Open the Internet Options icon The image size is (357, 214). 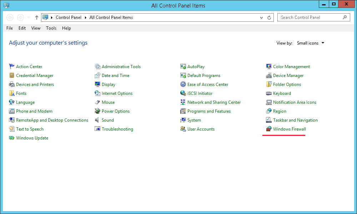pyautogui.click(x=97, y=93)
